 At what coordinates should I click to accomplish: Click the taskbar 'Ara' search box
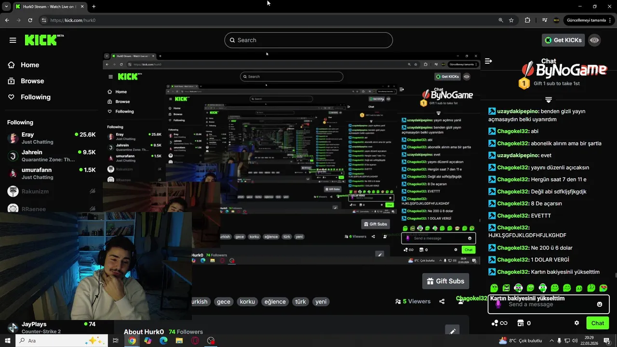pyautogui.click(x=62, y=341)
